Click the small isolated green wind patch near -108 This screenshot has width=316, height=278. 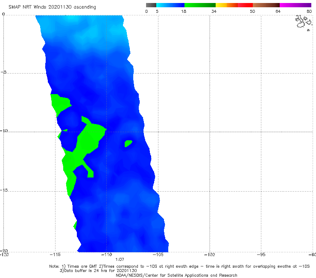pyautogui.click(x=128, y=143)
